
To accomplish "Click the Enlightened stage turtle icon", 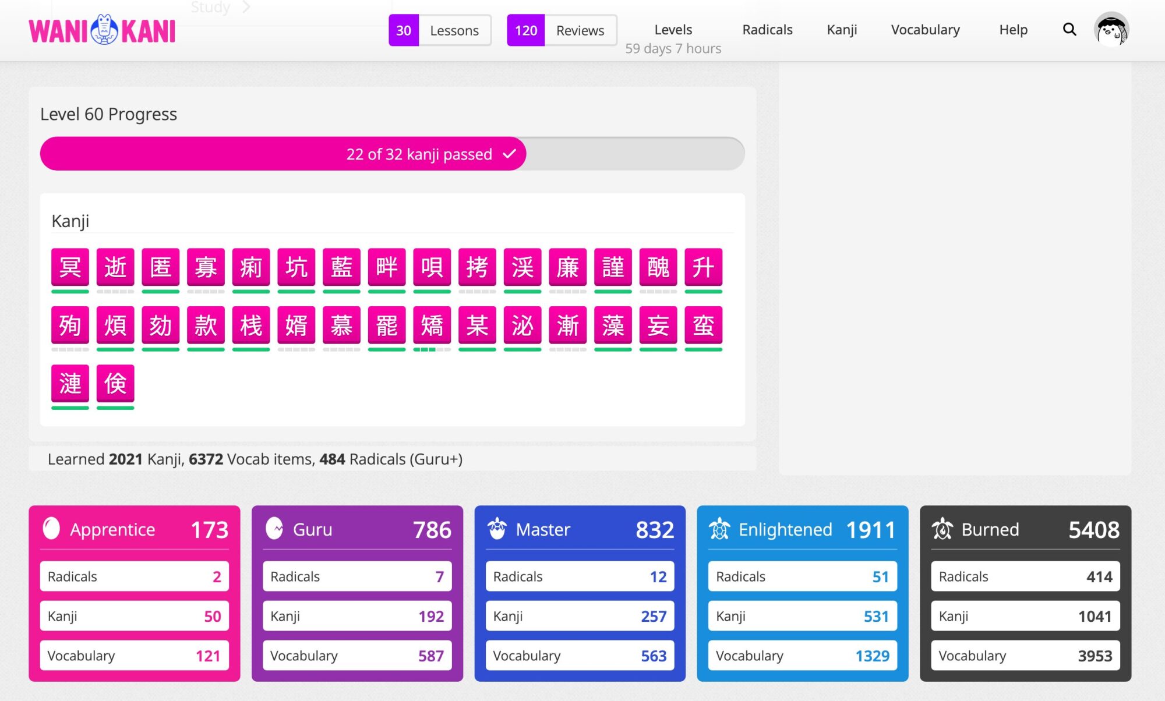I will [x=719, y=529].
